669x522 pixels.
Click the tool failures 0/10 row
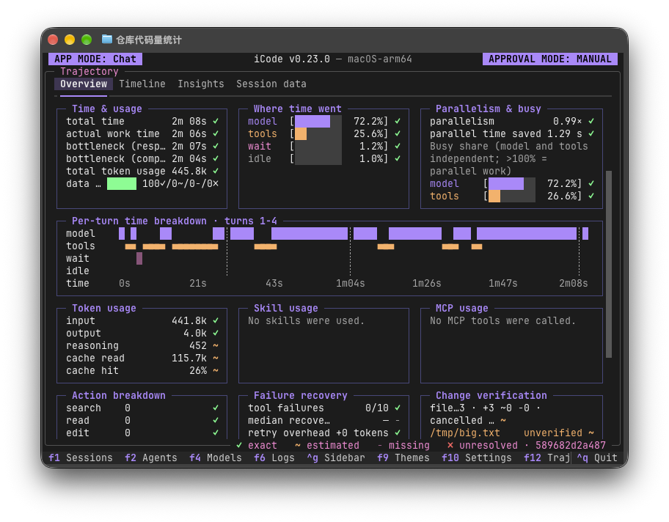324,408
